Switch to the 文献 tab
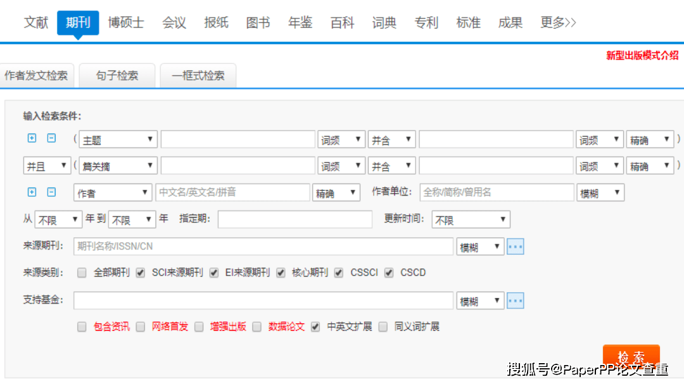 pyautogui.click(x=35, y=23)
